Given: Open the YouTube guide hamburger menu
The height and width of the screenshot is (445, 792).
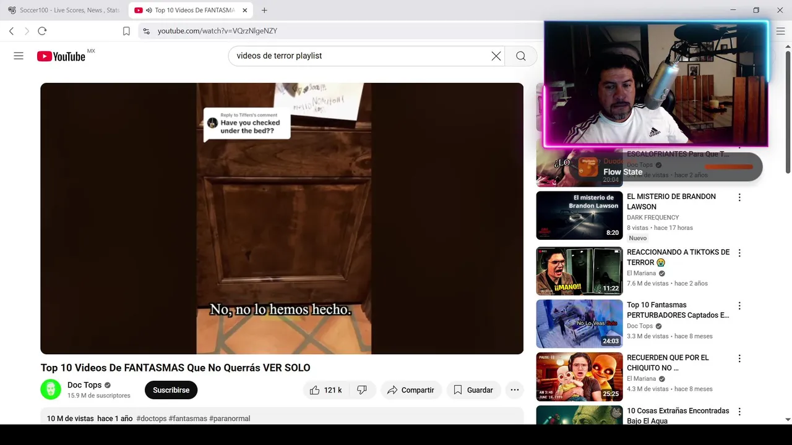Looking at the screenshot, I should [x=19, y=56].
